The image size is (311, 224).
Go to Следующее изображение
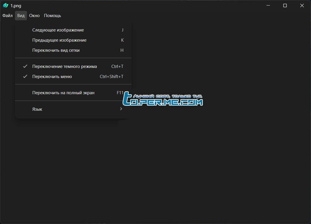(73, 30)
